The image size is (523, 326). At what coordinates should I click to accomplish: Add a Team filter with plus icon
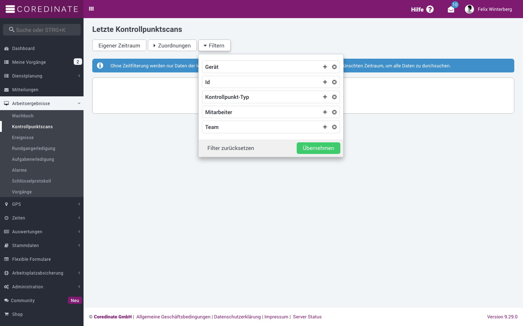pyautogui.click(x=325, y=127)
